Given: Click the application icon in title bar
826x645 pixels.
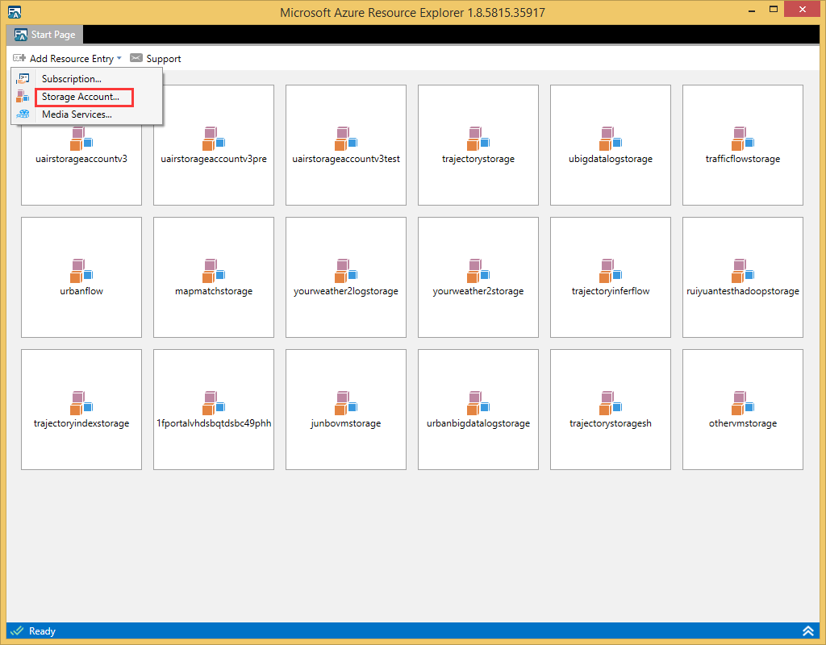Looking at the screenshot, I should click(15, 12).
